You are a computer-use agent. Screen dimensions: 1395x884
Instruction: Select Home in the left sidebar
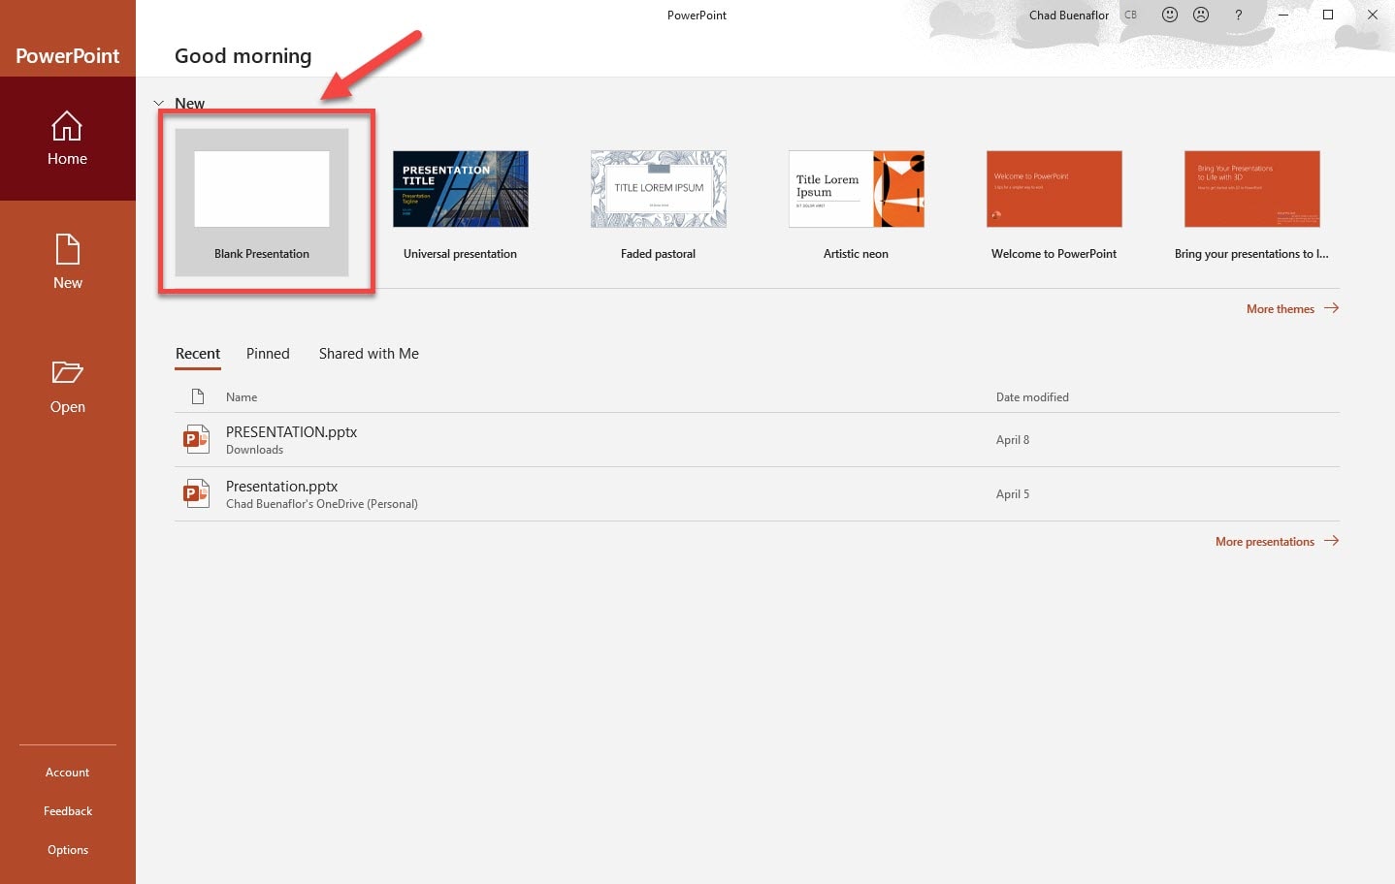tap(67, 139)
